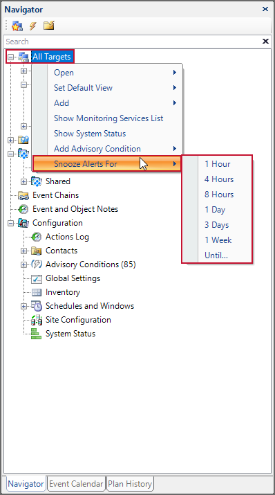Select Show Monitoring Services List
This screenshot has height=495, width=275.
[108, 118]
